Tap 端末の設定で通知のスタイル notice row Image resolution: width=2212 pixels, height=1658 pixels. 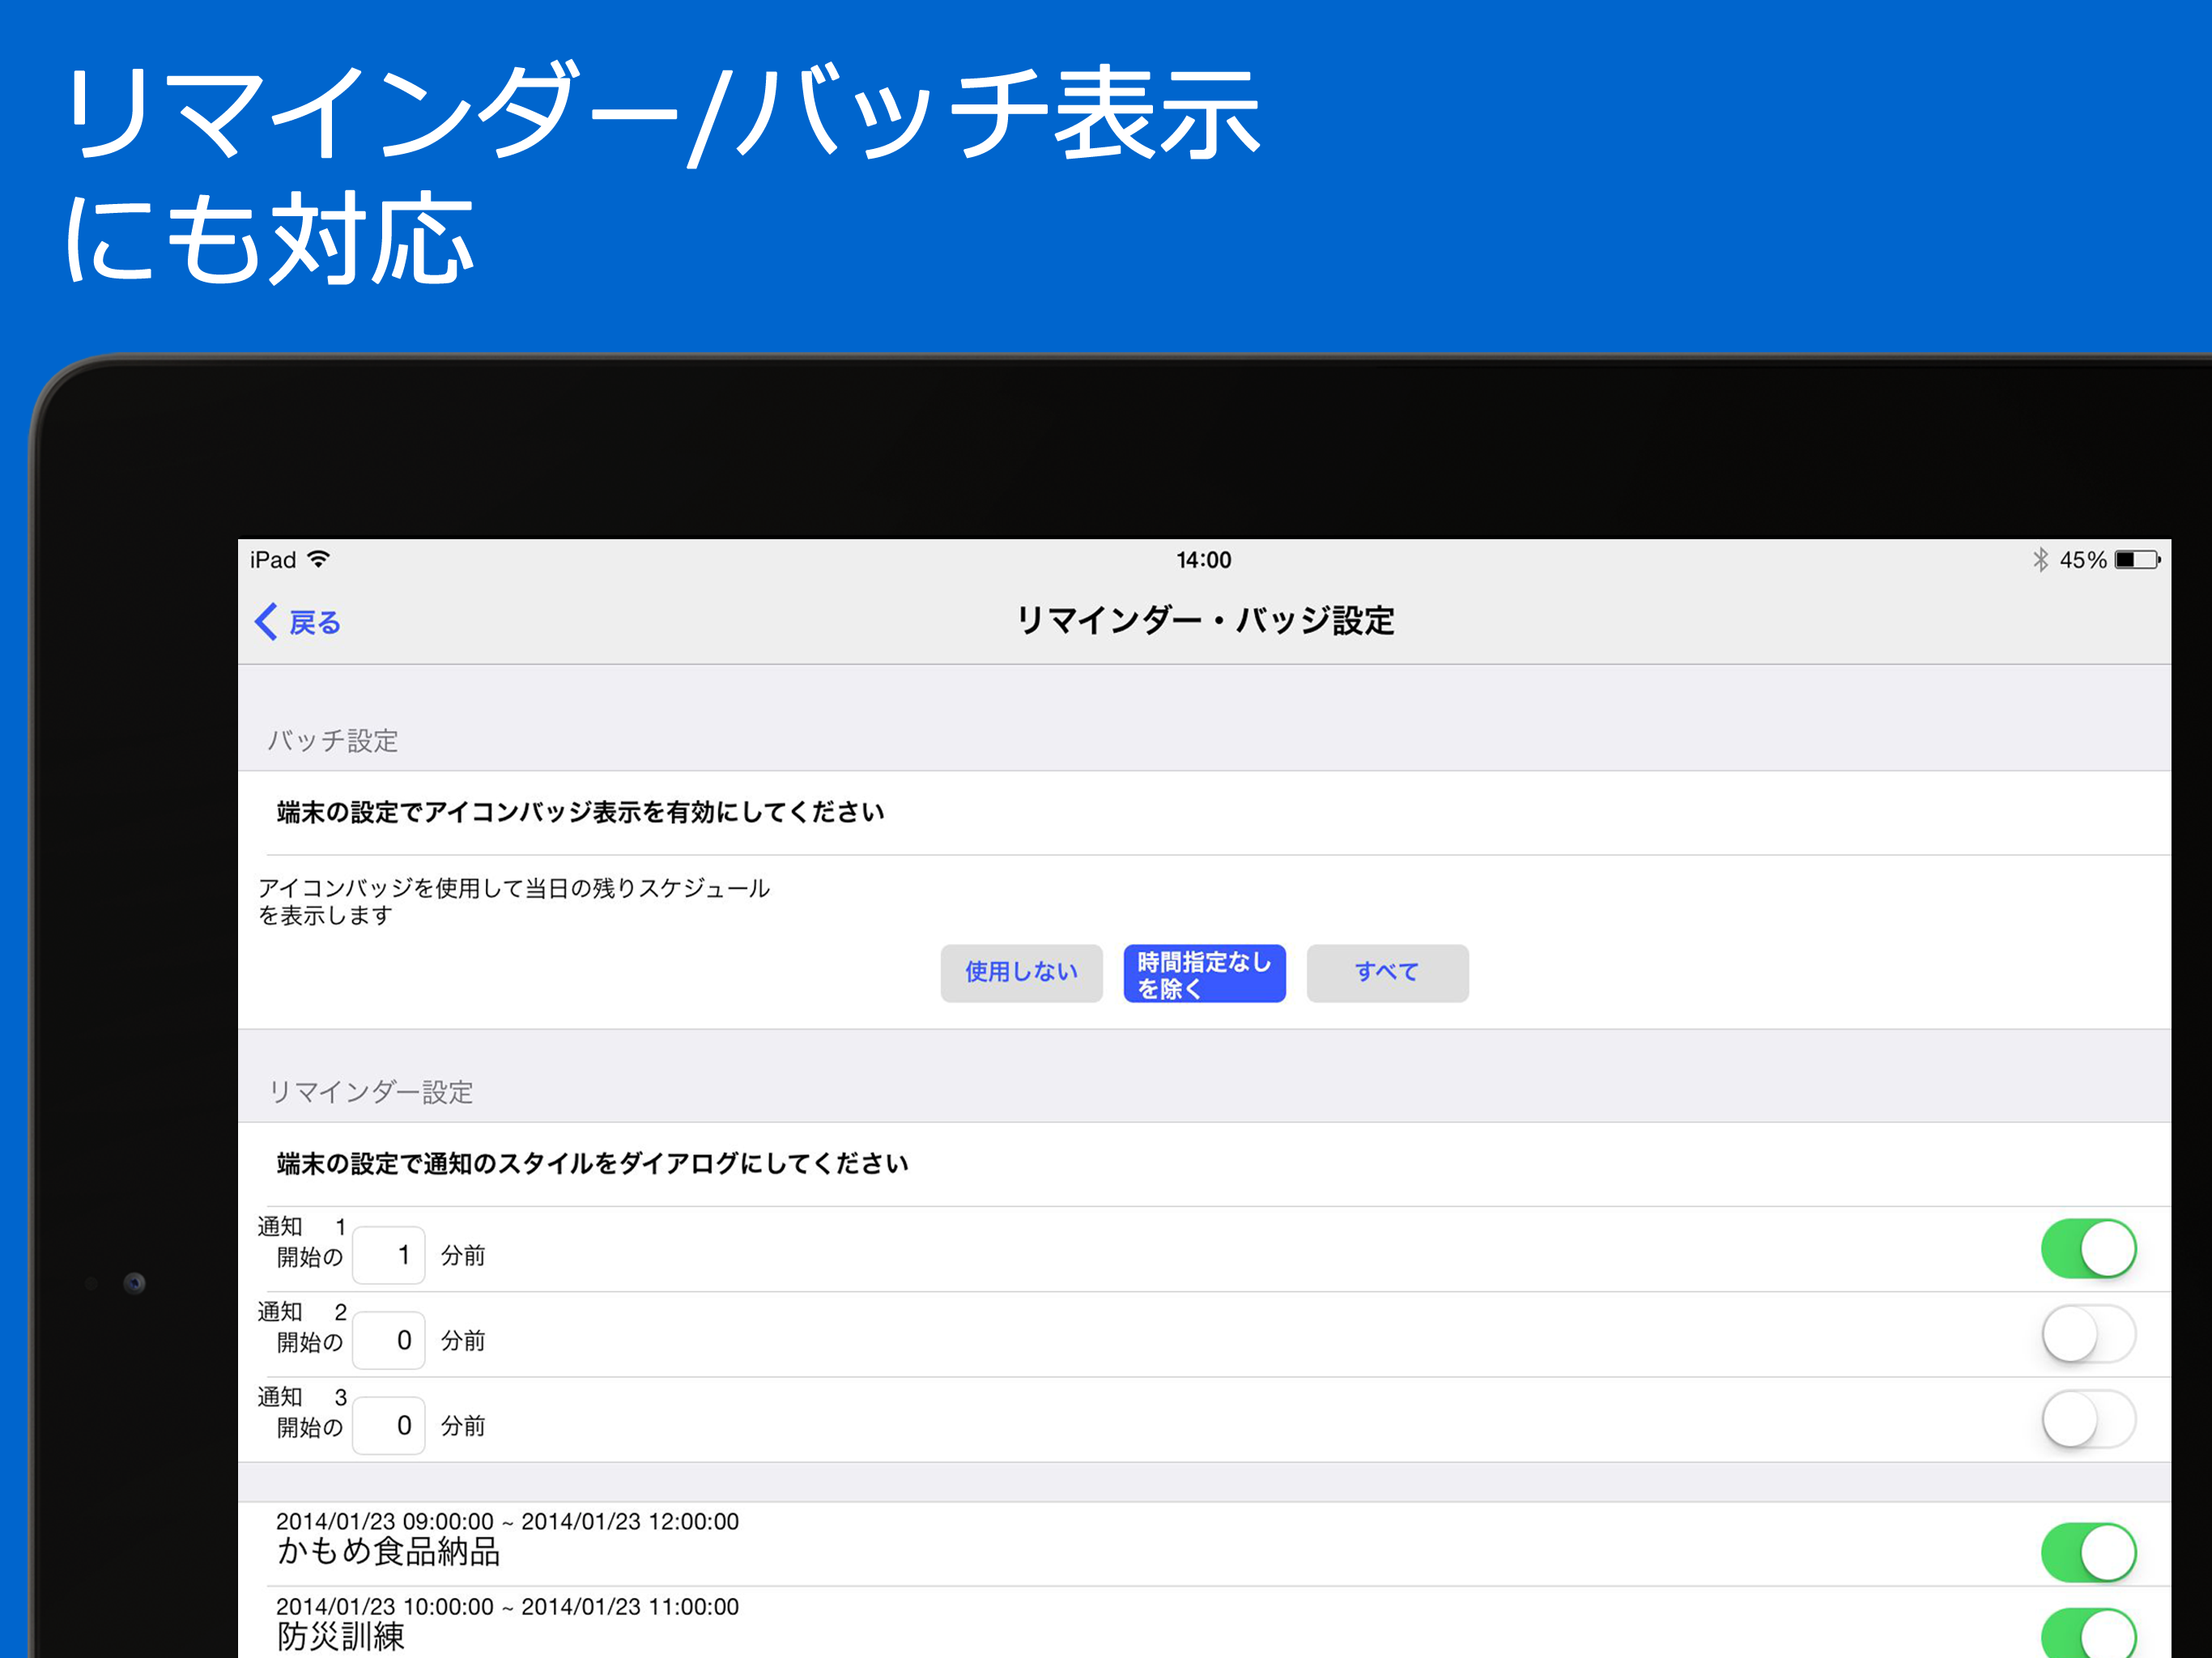[1204, 1164]
